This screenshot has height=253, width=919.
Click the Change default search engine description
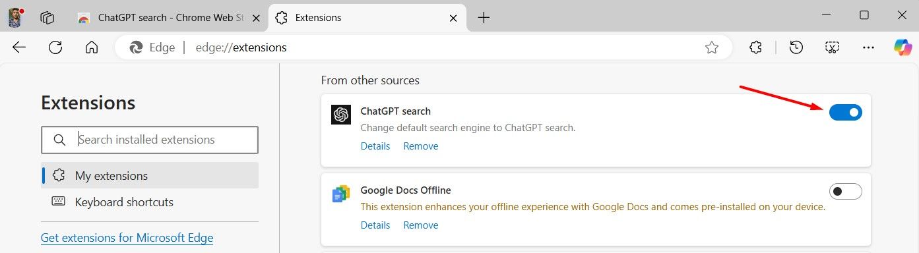[468, 128]
